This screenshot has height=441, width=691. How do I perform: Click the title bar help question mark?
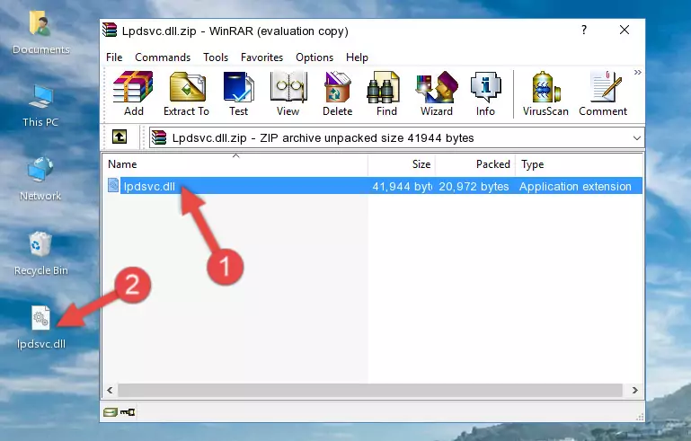click(x=584, y=30)
